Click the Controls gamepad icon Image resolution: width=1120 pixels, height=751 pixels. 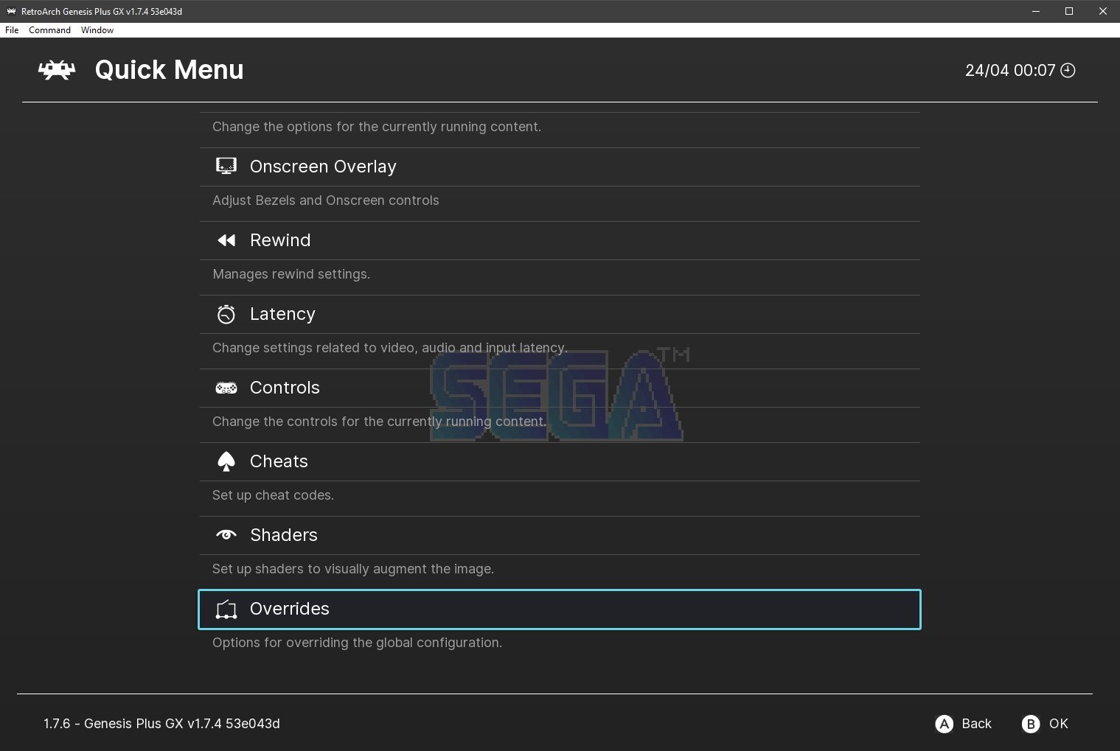point(226,388)
